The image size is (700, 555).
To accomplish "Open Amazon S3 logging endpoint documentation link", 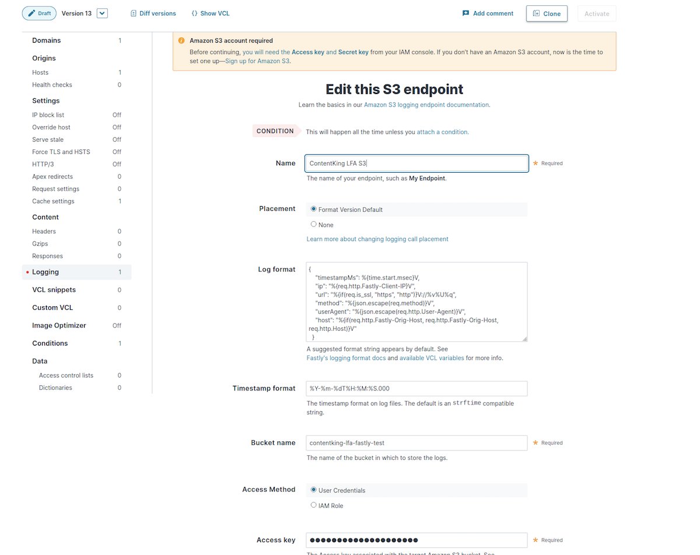I will pos(426,105).
